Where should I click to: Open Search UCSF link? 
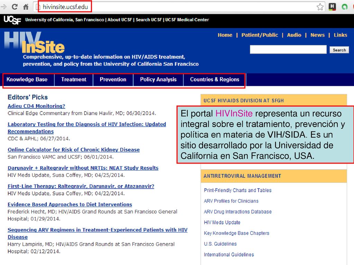tap(149, 20)
